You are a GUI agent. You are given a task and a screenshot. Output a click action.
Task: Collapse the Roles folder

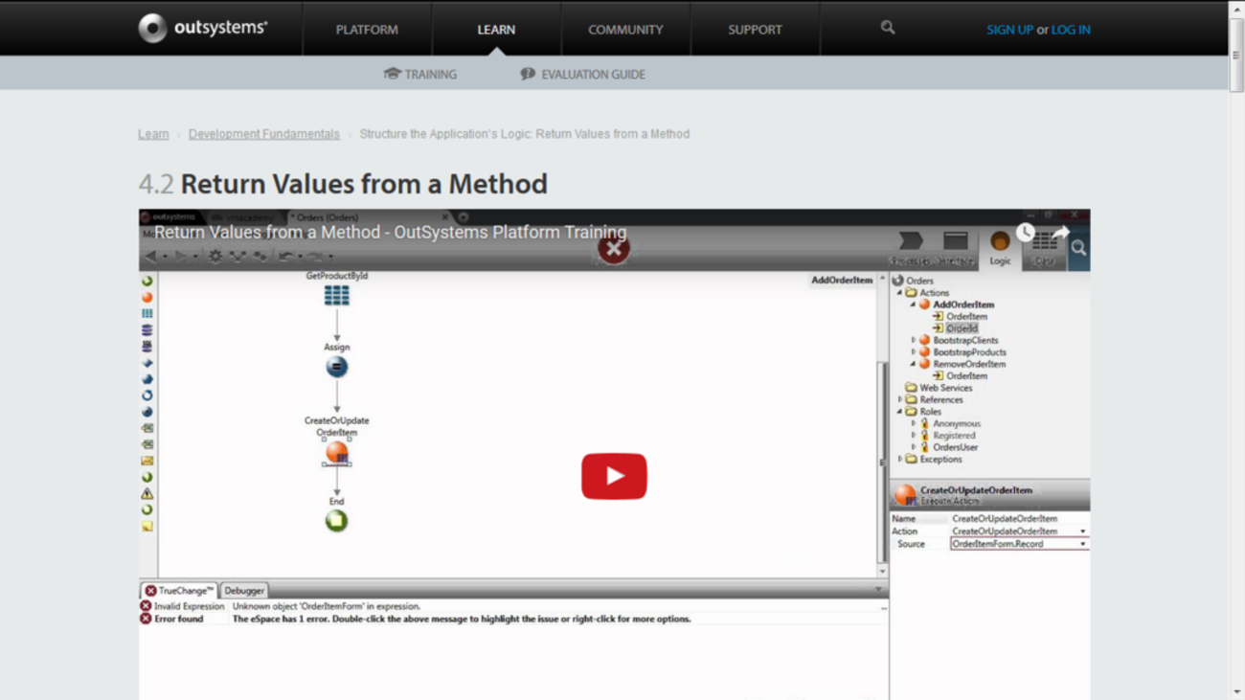tap(900, 412)
